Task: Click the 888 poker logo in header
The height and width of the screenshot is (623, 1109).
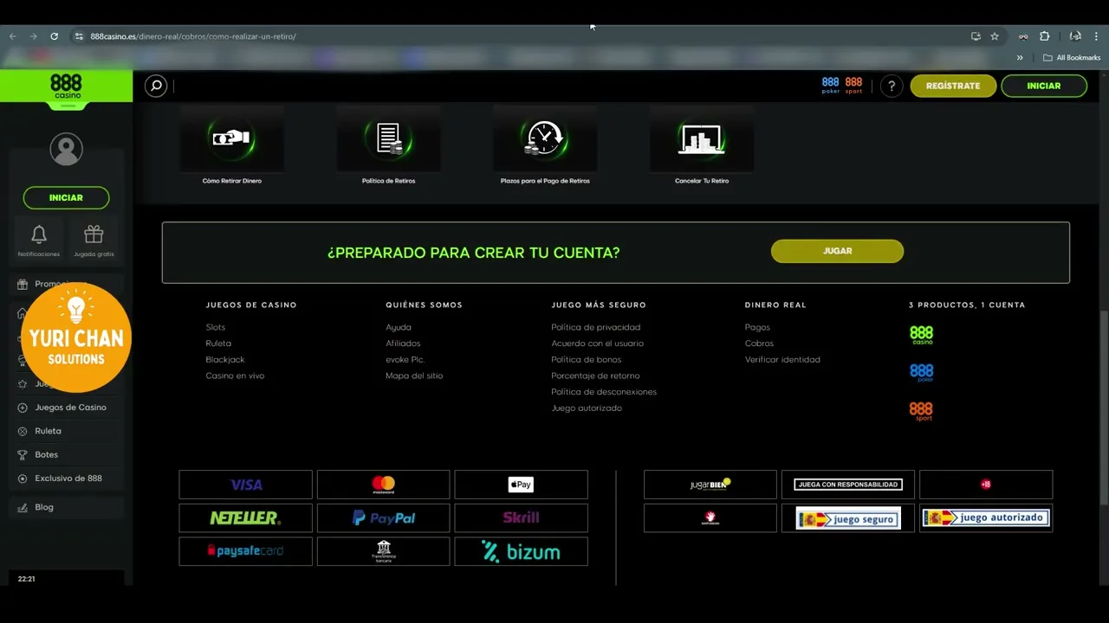Action: click(x=831, y=86)
